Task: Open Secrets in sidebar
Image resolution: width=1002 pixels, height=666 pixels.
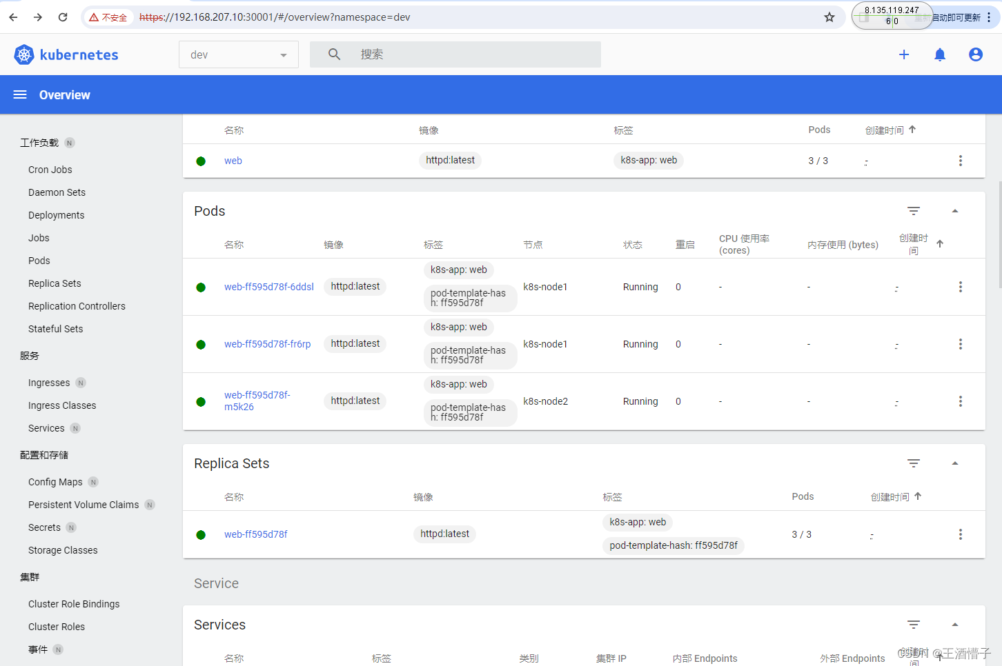Action: [x=44, y=527]
